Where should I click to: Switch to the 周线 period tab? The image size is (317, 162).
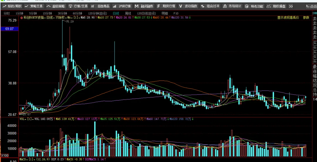128,13
